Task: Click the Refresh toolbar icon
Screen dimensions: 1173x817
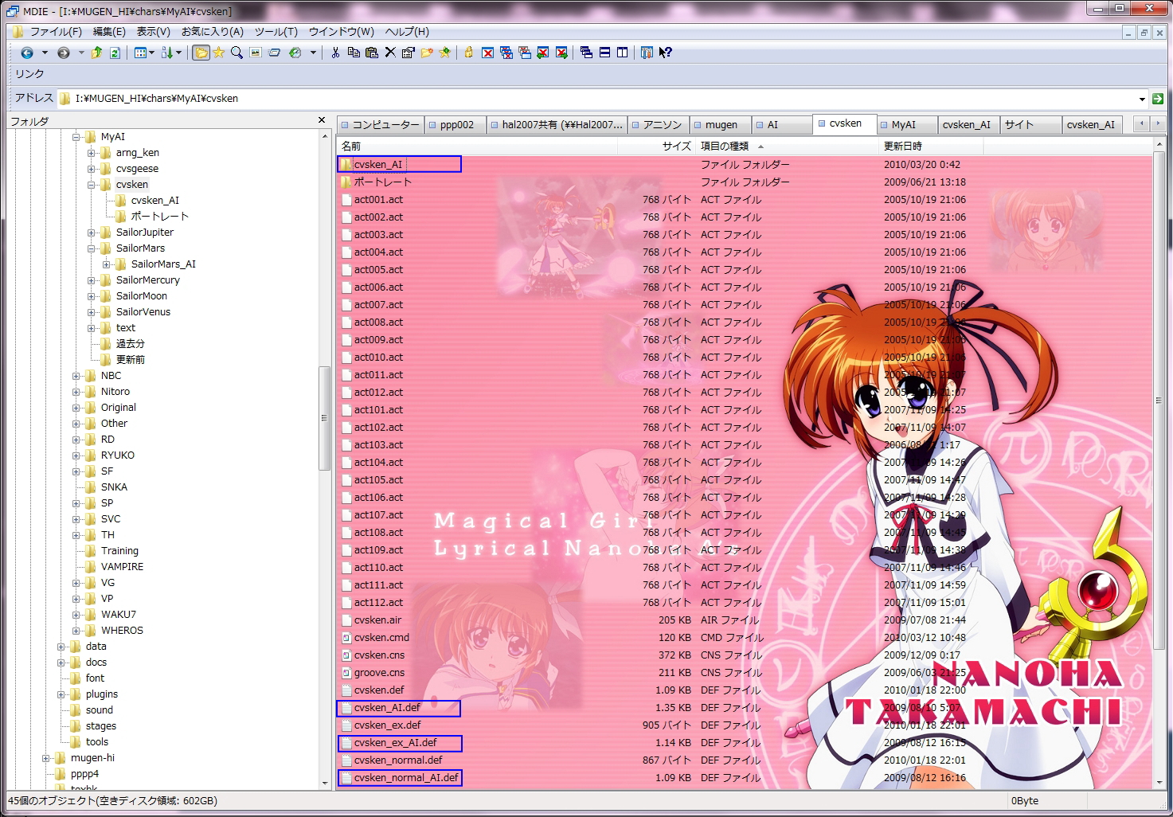Action: [115, 53]
